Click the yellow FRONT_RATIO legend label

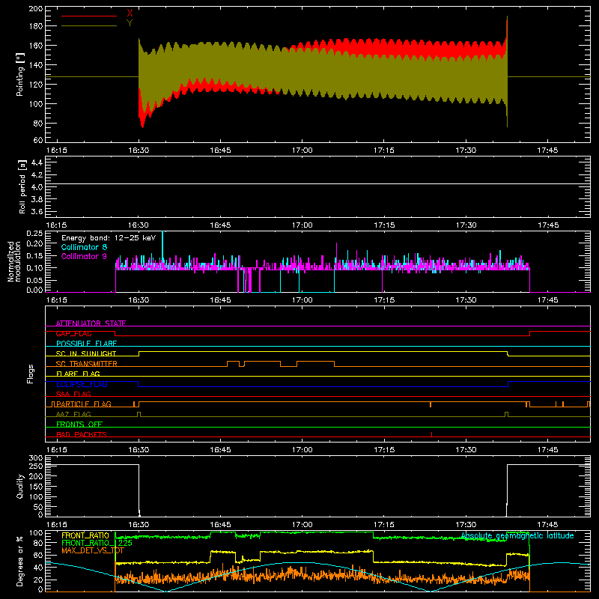tap(85, 535)
